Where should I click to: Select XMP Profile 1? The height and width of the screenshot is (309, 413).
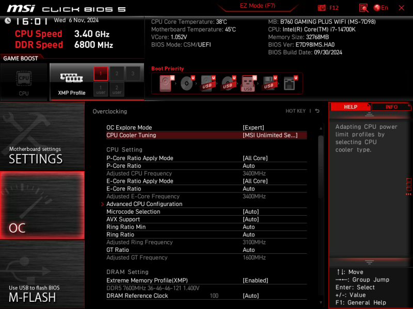(x=101, y=74)
